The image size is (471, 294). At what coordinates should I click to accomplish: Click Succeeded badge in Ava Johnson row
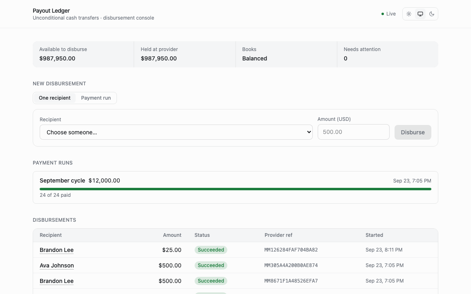[x=211, y=265]
